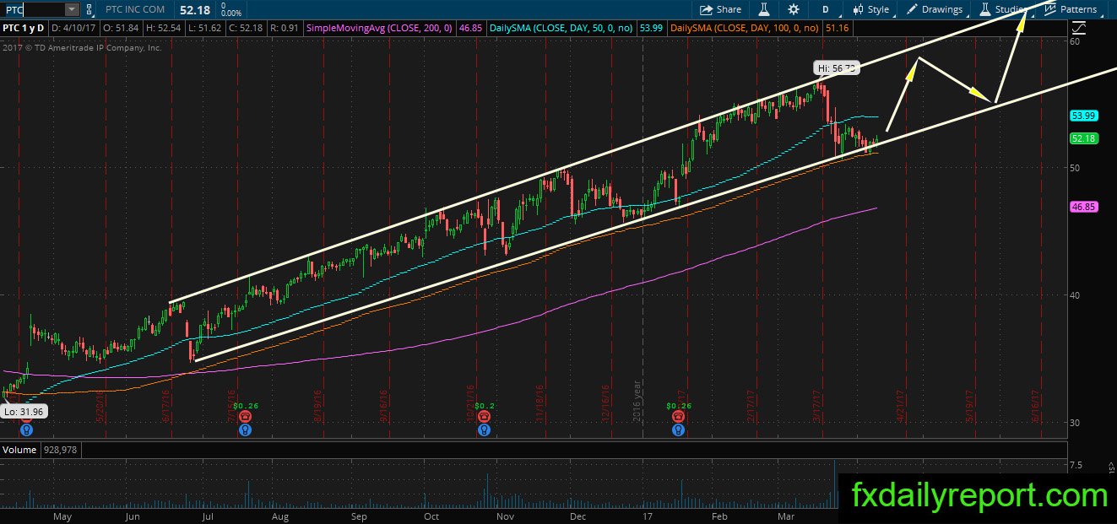Click the Volume study label
The width and height of the screenshot is (1117, 524).
19,450
